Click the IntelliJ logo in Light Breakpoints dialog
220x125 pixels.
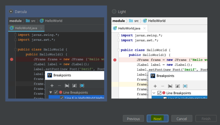click(x=153, y=76)
